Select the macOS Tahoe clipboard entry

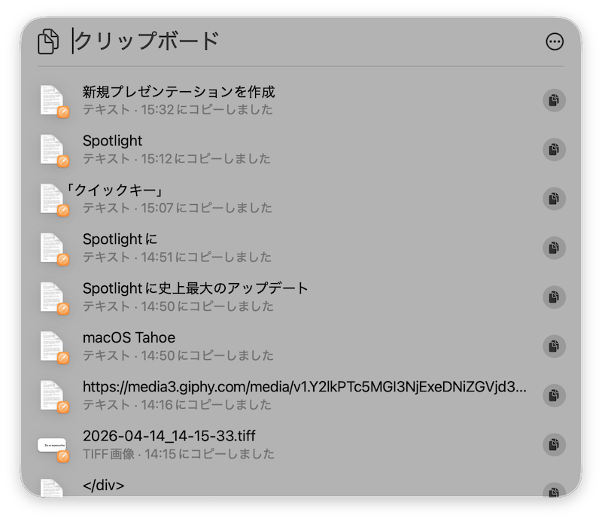point(129,338)
